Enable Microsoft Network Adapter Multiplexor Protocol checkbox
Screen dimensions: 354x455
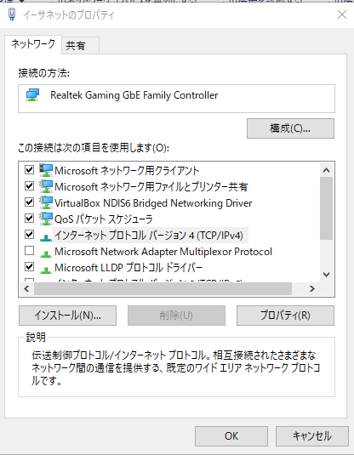click(29, 250)
